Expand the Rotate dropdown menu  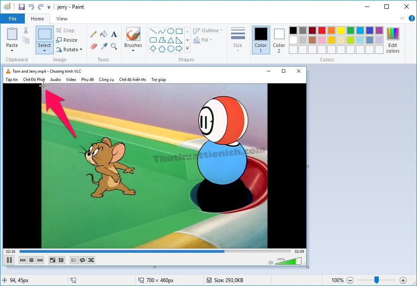click(82, 50)
